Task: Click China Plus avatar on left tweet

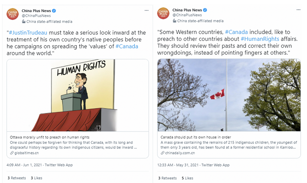Action: click(13, 14)
